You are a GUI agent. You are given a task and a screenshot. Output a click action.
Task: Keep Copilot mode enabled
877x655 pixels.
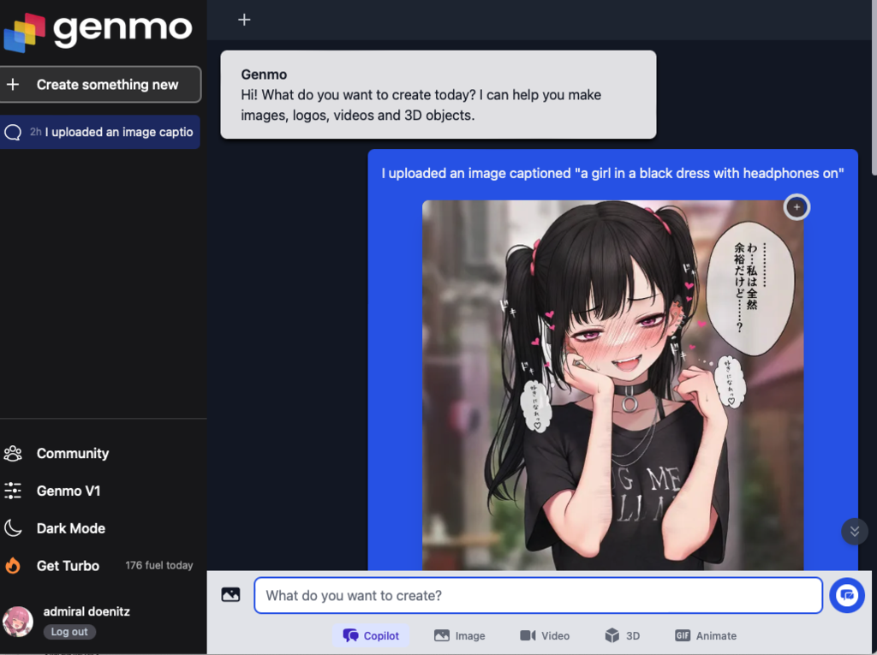pos(371,635)
